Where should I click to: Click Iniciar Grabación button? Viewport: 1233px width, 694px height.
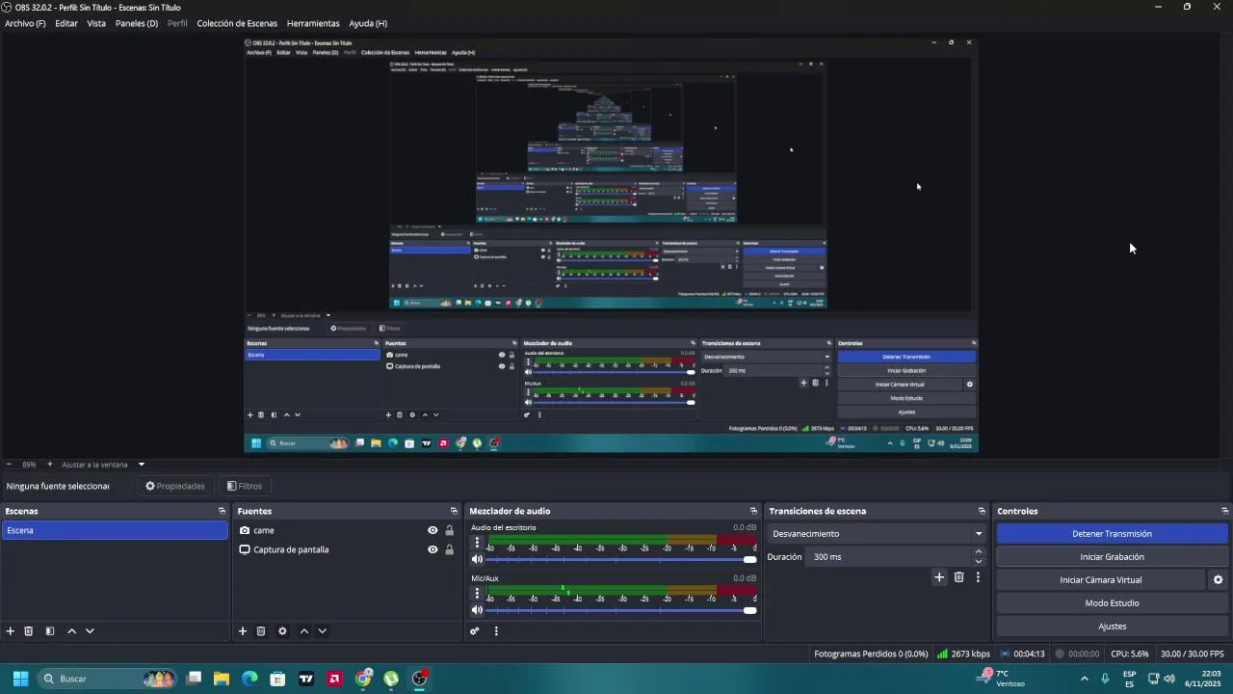[1112, 557]
